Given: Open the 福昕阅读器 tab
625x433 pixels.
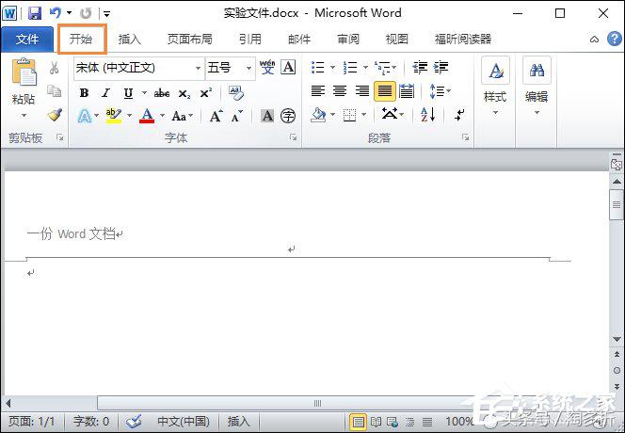Looking at the screenshot, I should click(x=463, y=40).
